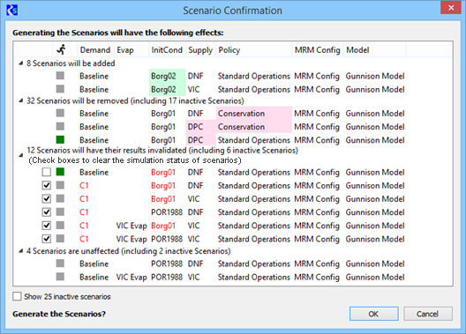466x334 pixels.
Task: Collapse the 4 Scenarios are unaffected group
Action: click(x=21, y=251)
